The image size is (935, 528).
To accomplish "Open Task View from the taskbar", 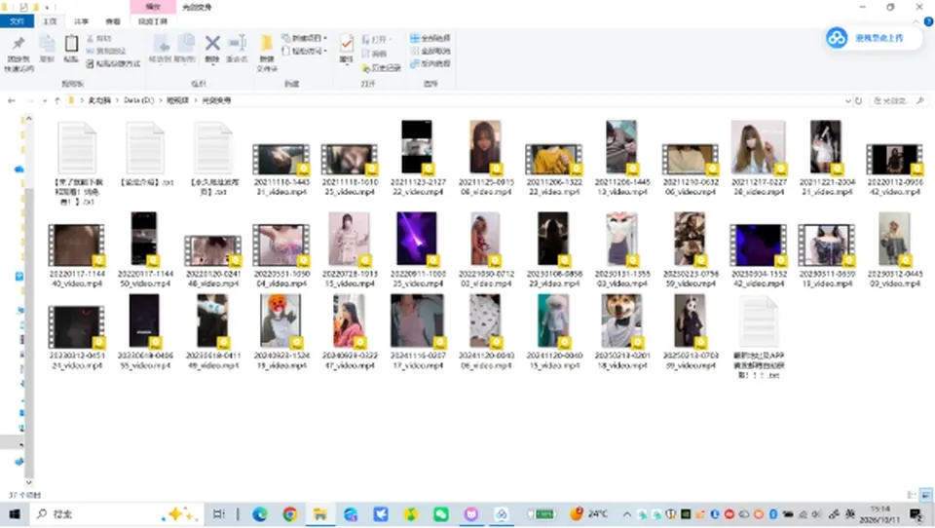I will (x=219, y=513).
